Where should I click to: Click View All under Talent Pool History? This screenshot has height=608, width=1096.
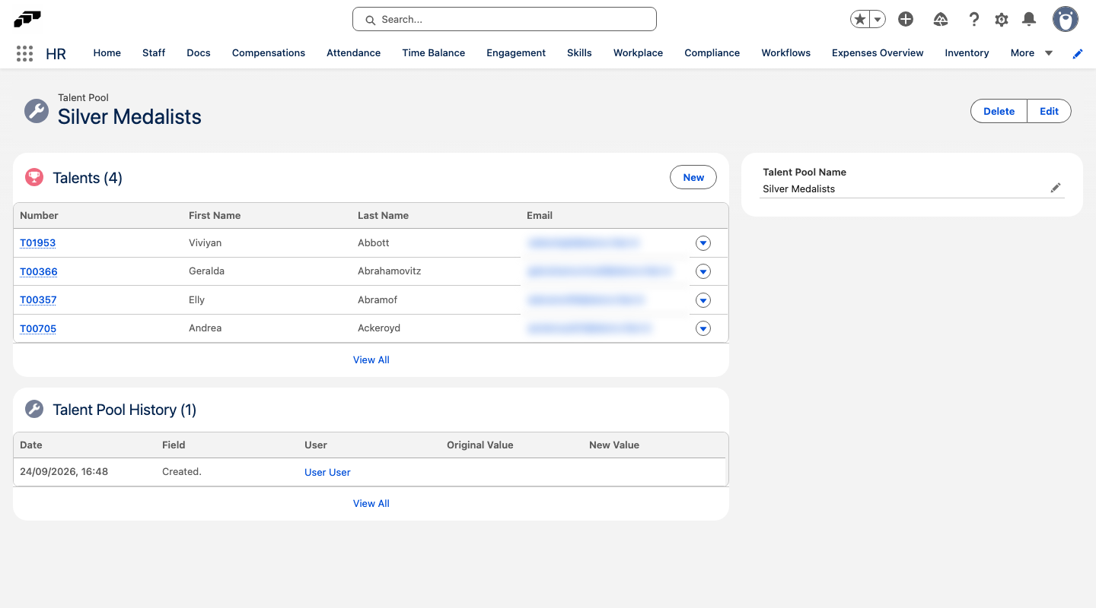tap(371, 503)
